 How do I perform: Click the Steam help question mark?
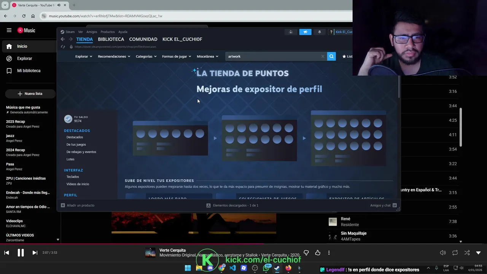click(x=331, y=32)
